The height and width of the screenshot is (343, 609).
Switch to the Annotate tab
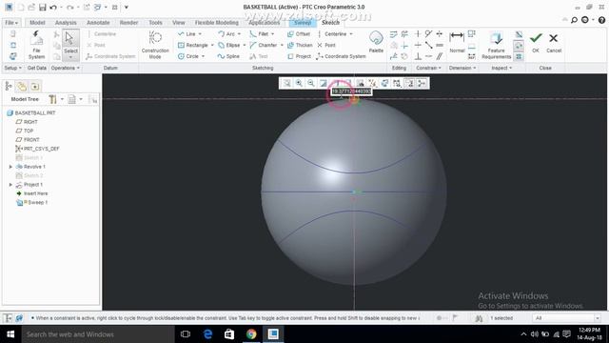[x=98, y=23]
